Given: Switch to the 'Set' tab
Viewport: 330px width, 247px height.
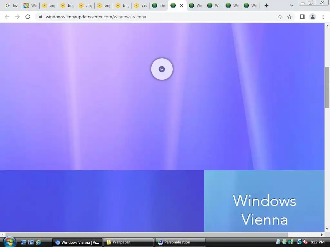Looking at the screenshot, I should [x=141, y=5].
